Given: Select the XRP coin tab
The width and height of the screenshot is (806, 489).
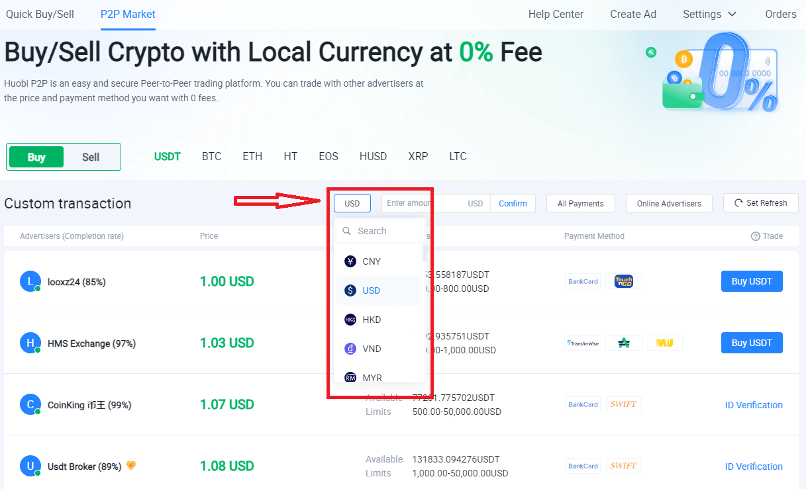Looking at the screenshot, I should (419, 157).
